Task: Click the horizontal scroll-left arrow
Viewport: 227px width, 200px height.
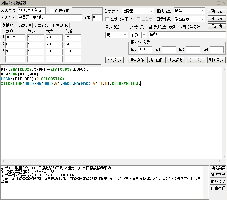Action: pyautogui.click(x=3, y=161)
